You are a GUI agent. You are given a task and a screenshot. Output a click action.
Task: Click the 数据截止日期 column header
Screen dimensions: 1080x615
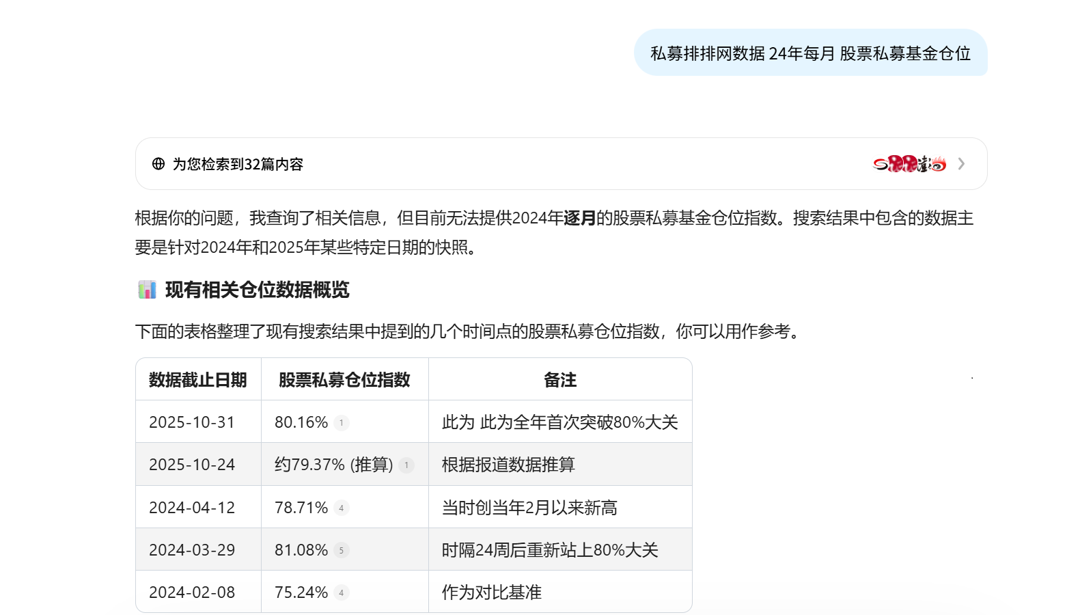198,380
